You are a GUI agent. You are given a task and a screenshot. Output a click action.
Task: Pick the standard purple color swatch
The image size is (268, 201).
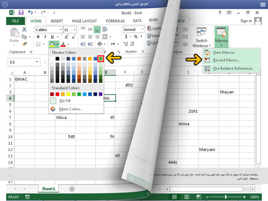click(x=100, y=94)
